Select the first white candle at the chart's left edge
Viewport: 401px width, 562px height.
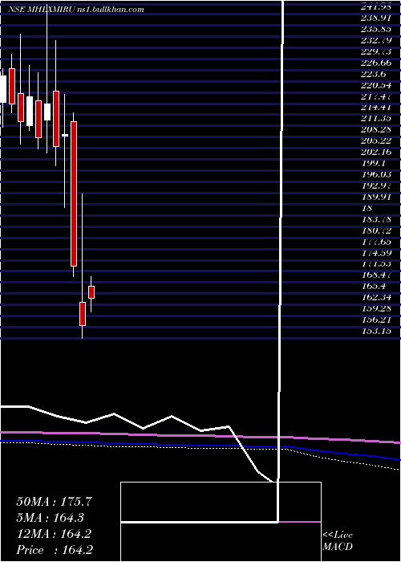3,89
